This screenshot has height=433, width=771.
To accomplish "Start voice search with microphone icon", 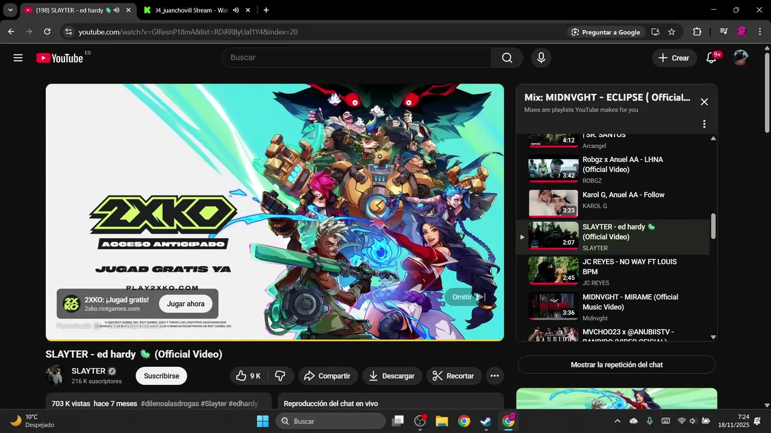I will [541, 58].
